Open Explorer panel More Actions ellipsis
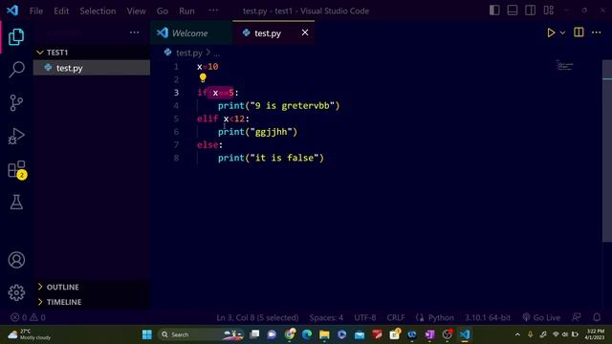 134,32
